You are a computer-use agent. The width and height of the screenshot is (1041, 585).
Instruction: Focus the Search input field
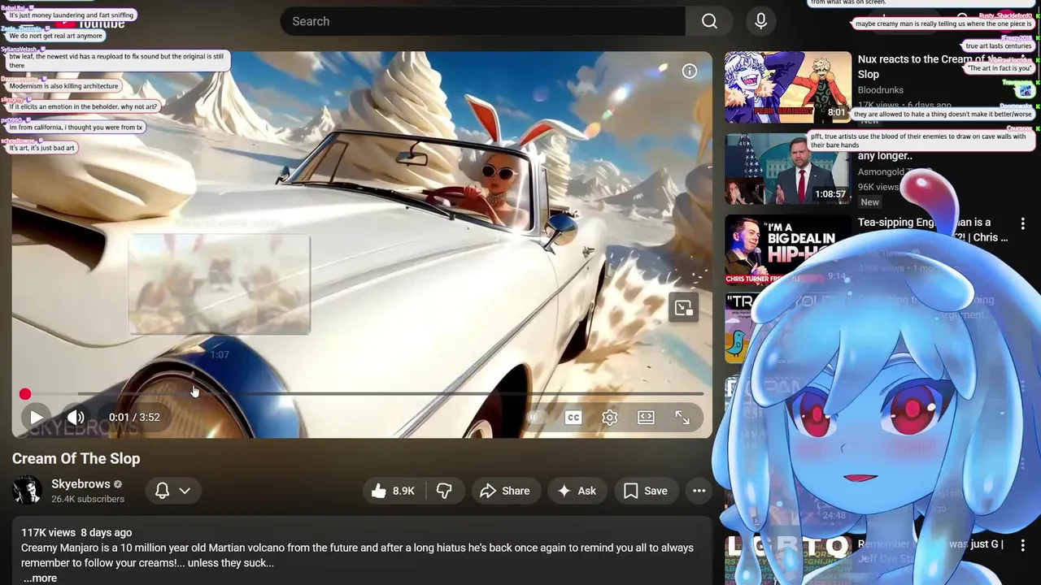[483, 21]
